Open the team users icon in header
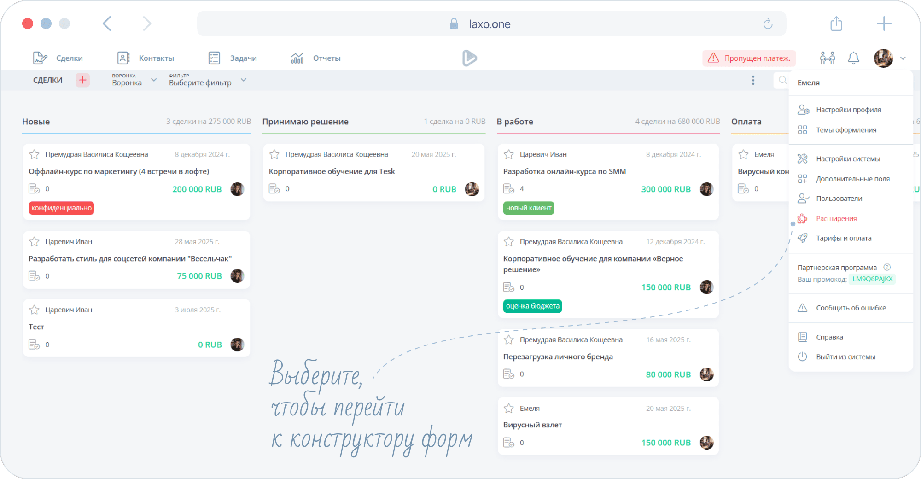 [x=827, y=58]
